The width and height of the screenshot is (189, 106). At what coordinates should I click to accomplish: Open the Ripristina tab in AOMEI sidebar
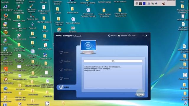pos(66,70)
